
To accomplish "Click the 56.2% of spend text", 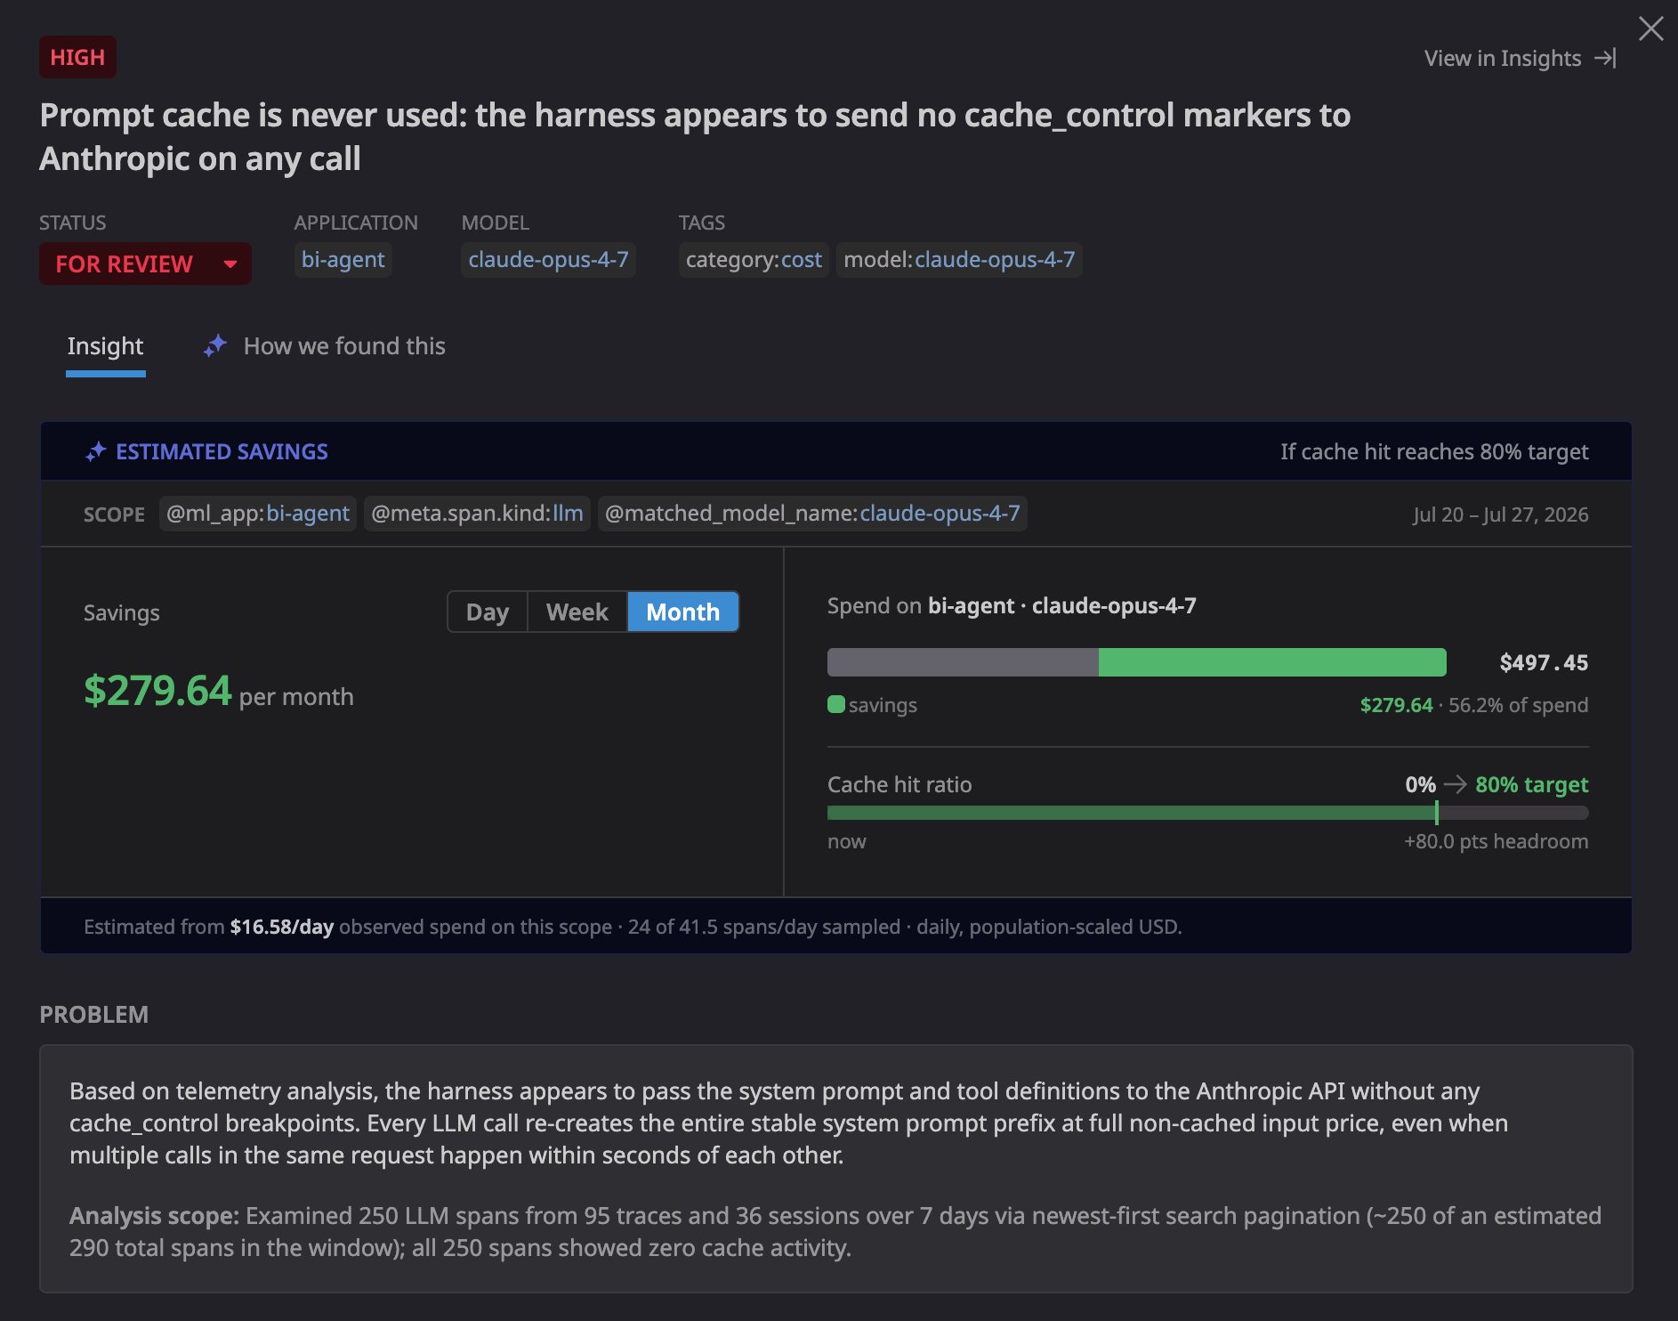I will coord(1518,705).
